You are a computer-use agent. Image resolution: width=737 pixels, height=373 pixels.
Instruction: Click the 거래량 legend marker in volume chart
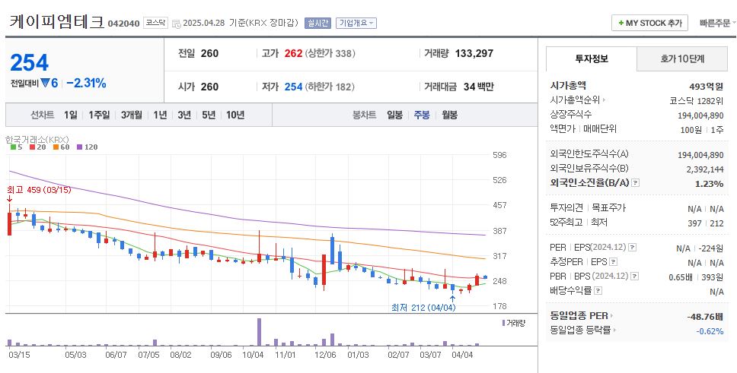tap(503, 323)
